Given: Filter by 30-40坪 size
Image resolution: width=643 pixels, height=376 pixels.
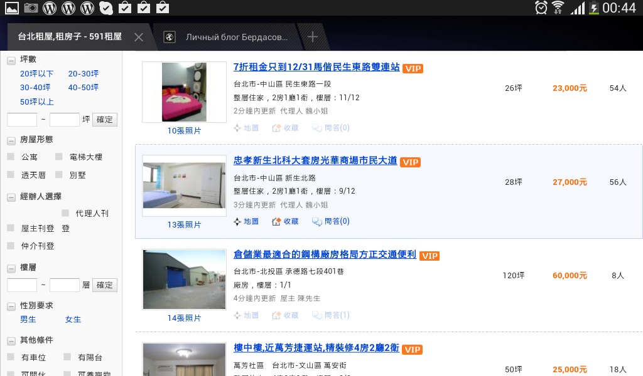Looking at the screenshot, I should pos(35,88).
